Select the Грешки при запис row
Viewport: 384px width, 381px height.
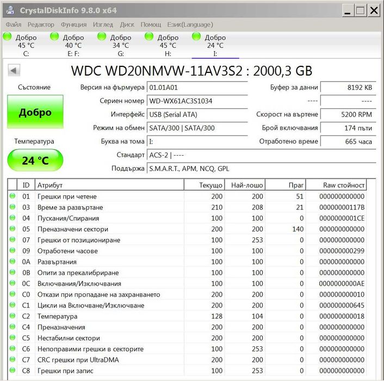(x=187, y=371)
